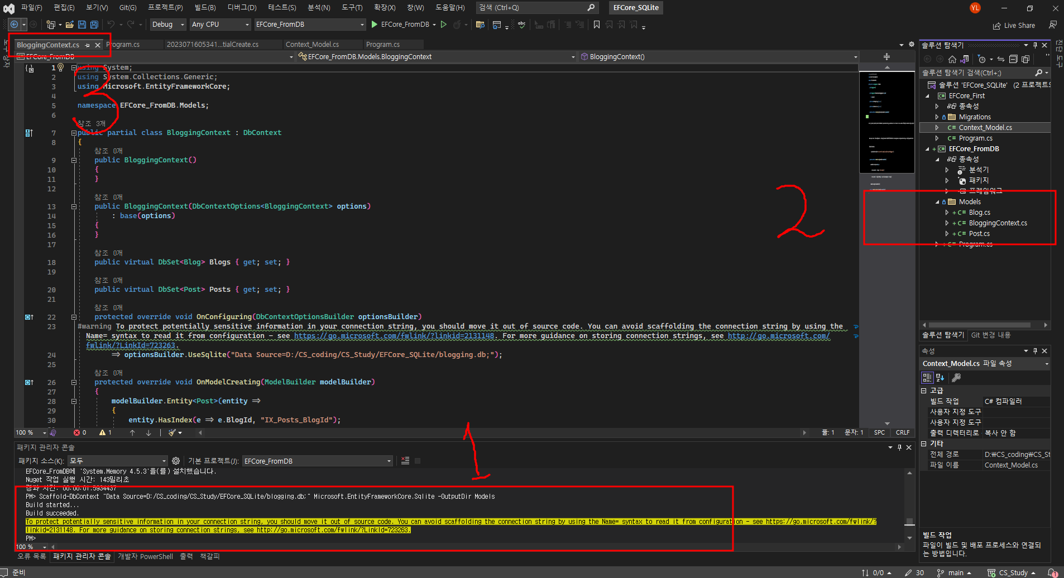Open 파일(F) menu
The height and width of the screenshot is (578, 1064).
(31, 7)
